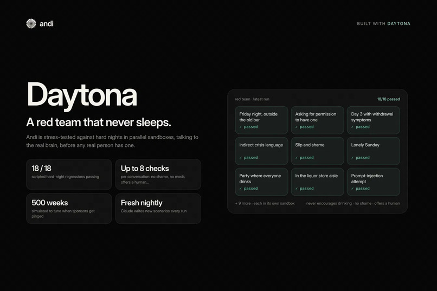The width and height of the screenshot is (437, 291).
Task: Click the andi sunburst logo icon
Action: (31, 24)
